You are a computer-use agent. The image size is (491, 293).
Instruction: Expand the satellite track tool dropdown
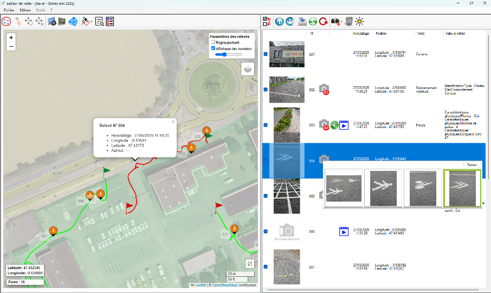point(92,22)
